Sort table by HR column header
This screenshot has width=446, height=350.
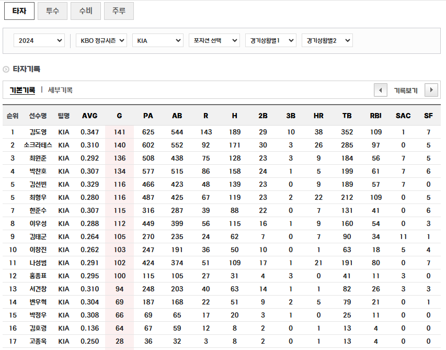318,116
